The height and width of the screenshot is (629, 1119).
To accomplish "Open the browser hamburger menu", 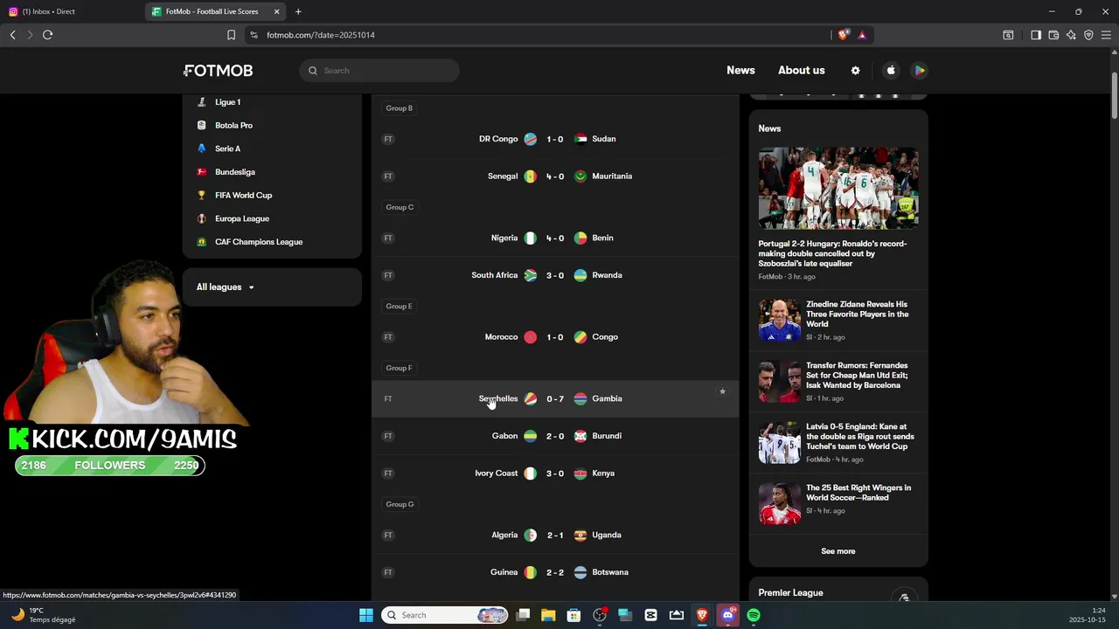I will coord(1106,35).
